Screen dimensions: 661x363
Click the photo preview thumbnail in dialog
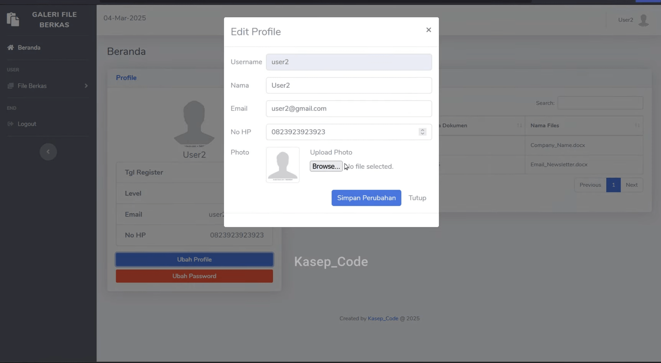(283, 165)
